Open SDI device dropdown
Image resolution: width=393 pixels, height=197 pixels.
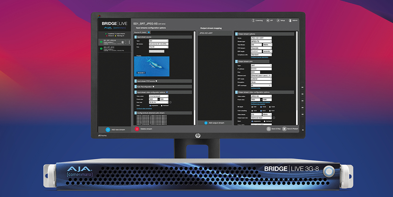pyautogui.click(x=159, y=44)
